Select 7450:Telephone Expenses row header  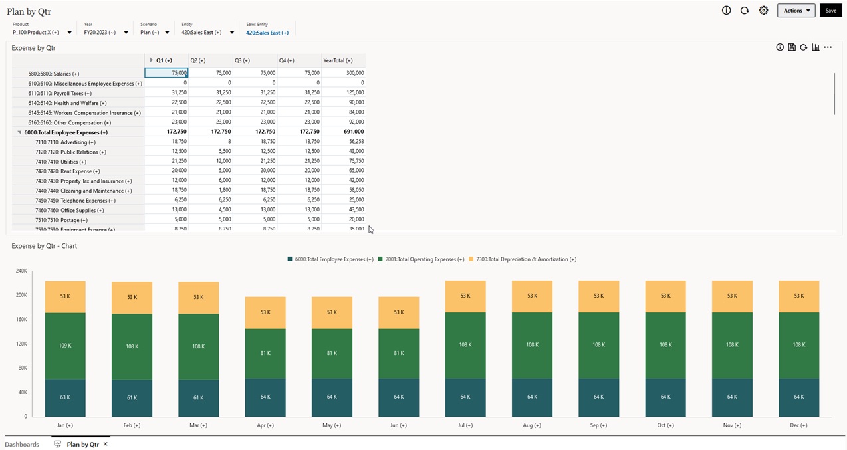[78, 201]
